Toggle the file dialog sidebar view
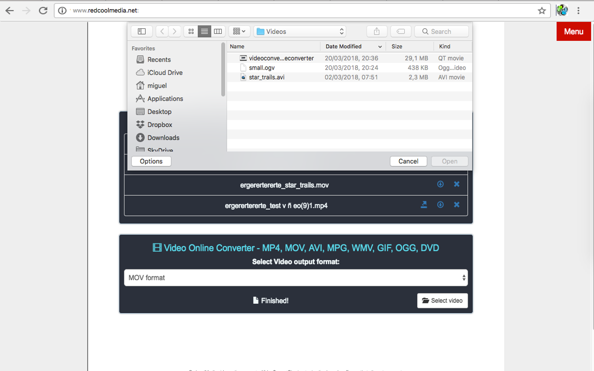This screenshot has width=594, height=371. 142,32
